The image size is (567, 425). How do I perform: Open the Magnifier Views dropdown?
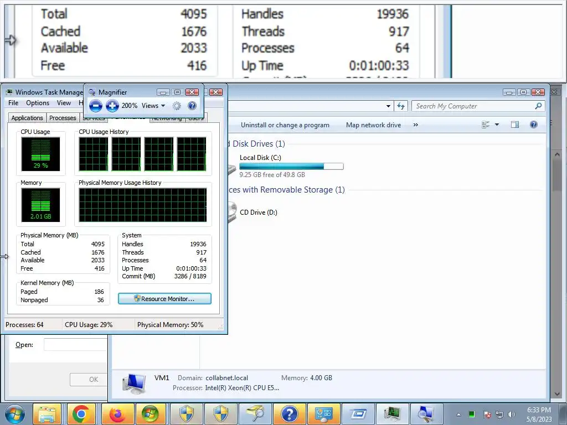(x=153, y=106)
